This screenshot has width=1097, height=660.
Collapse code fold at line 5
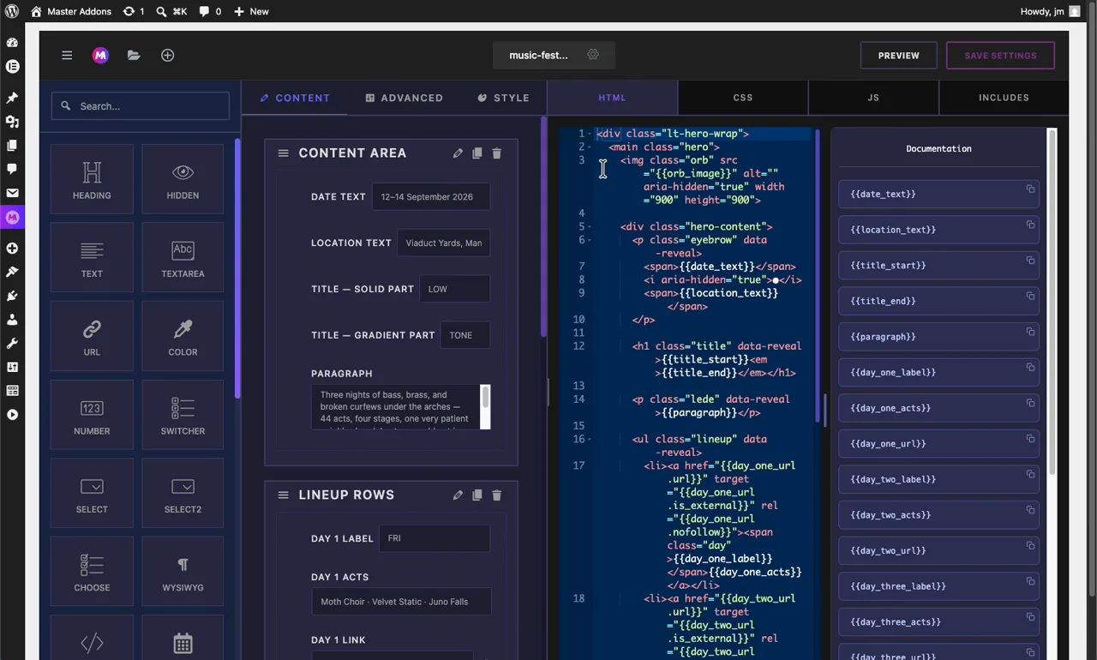click(x=590, y=227)
